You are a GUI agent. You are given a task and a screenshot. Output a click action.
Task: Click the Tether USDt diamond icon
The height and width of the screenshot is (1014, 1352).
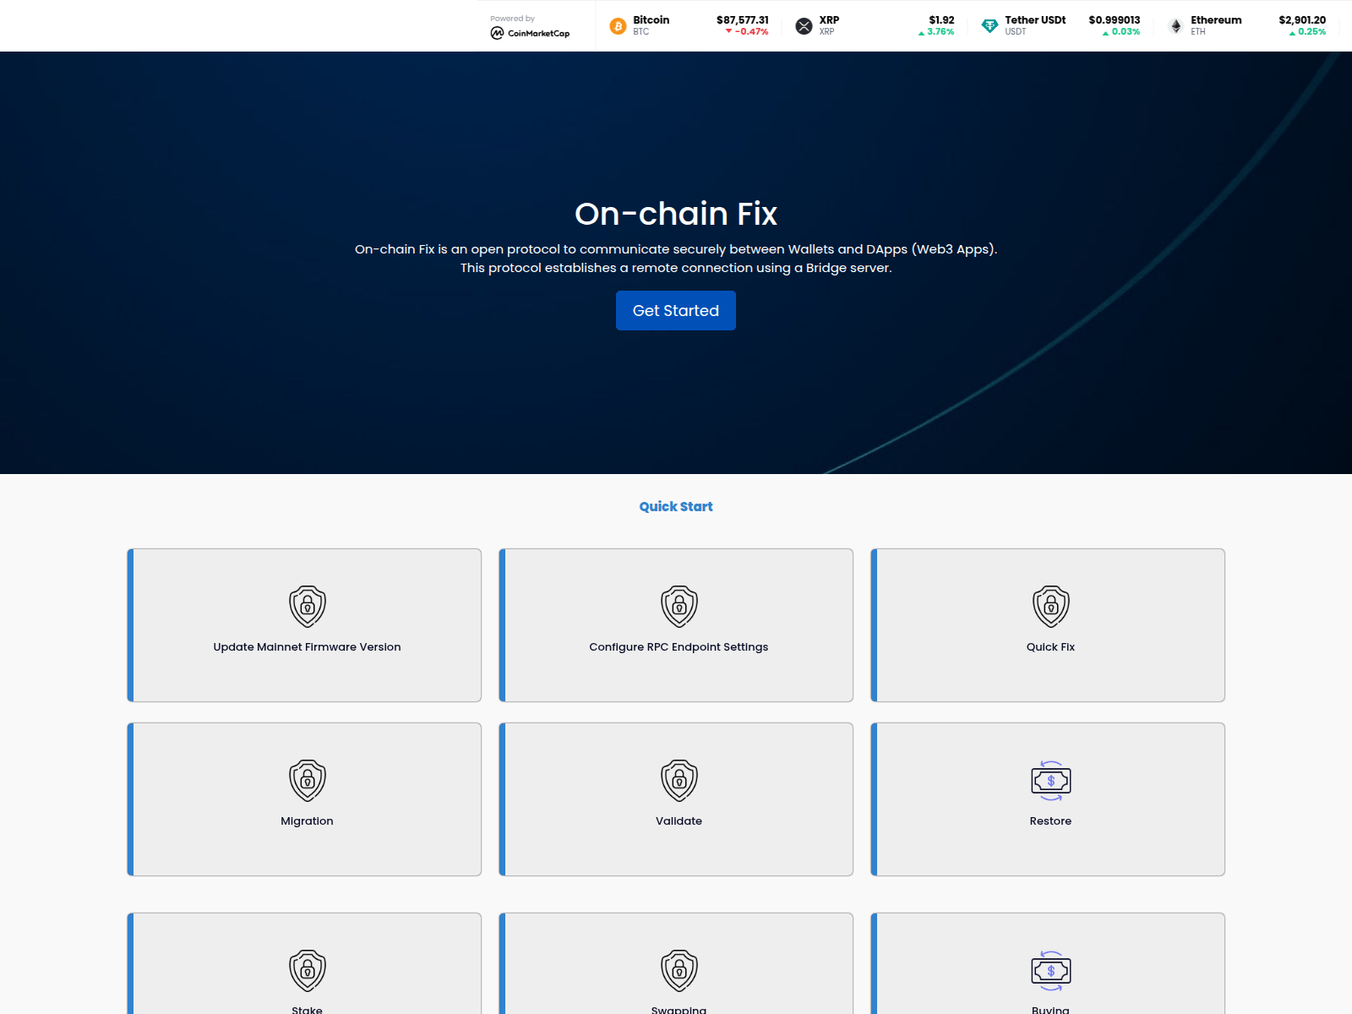989,26
